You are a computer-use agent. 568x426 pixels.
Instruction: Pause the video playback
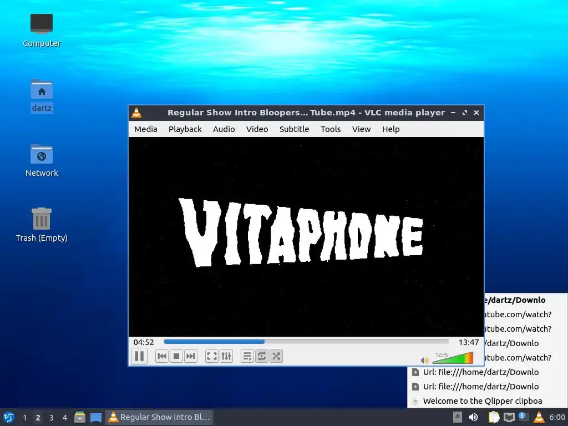tap(139, 356)
